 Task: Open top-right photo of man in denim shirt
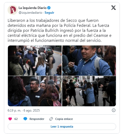tap(89, 61)
